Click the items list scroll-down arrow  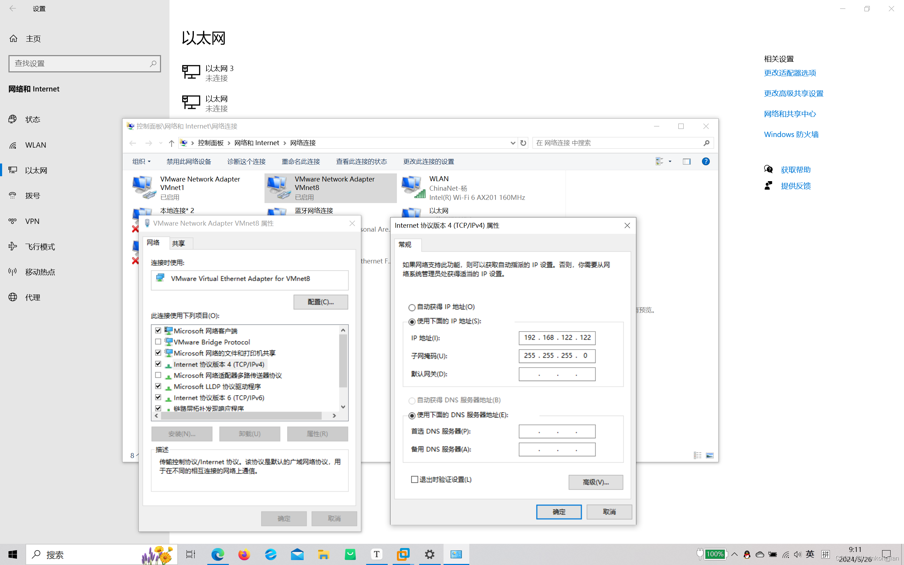343,407
